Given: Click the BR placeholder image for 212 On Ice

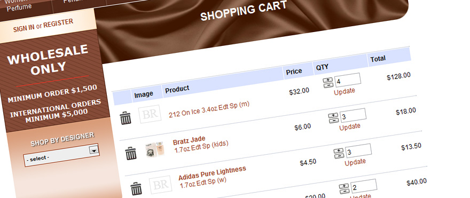Looking at the screenshot, I should click(150, 114).
